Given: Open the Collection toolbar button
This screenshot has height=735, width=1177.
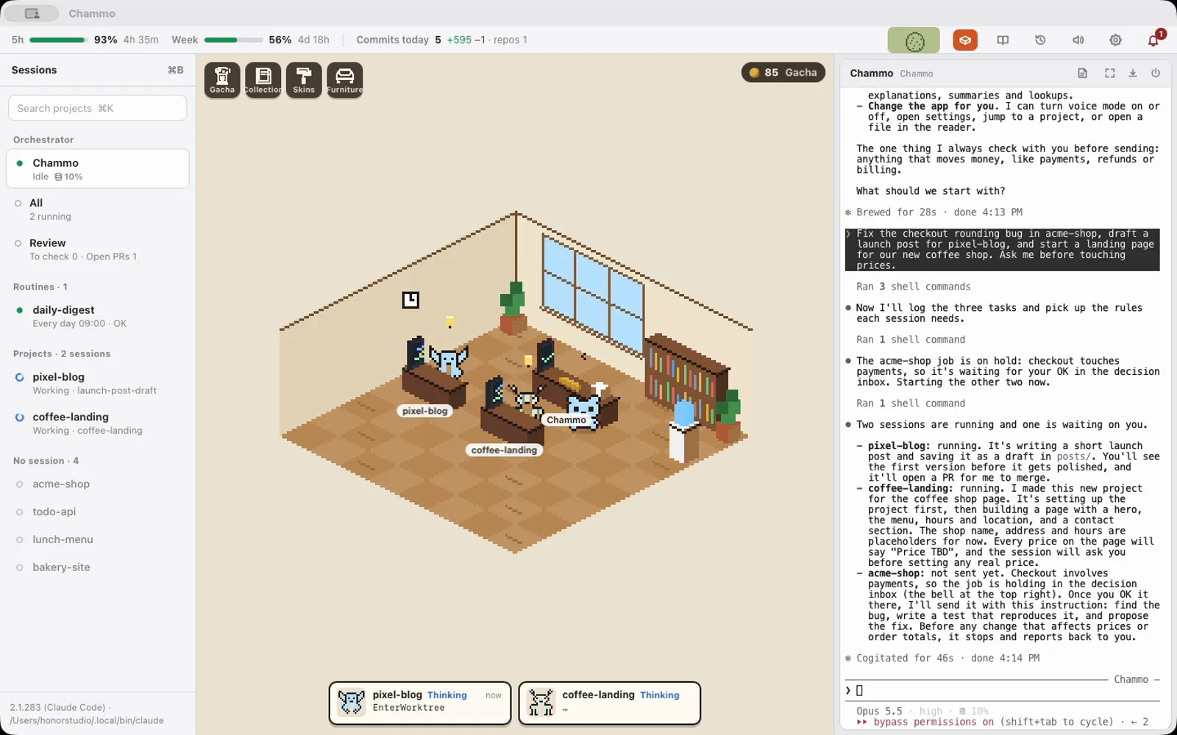Looking at the screenshot, I should 263,79.
